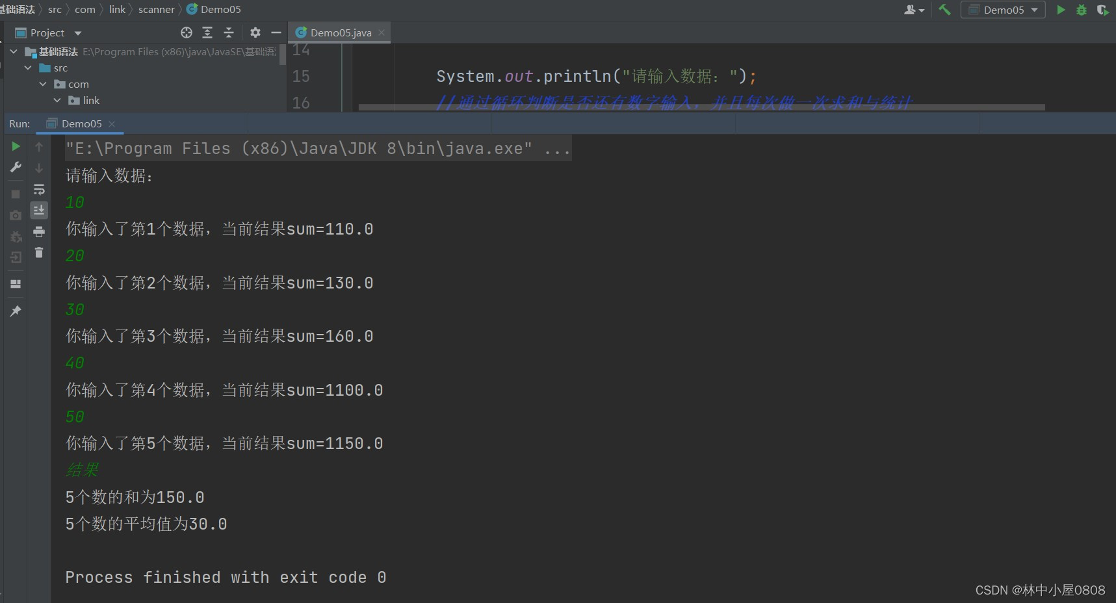Click the editor horizontal scrollbar
The image size is (1116, 603).
pyautogui.click(x=701, y=107)
